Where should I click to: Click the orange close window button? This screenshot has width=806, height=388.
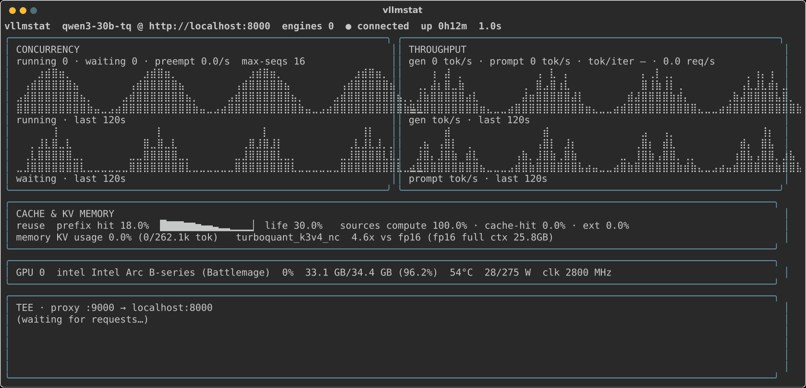(x=12, y=11)
